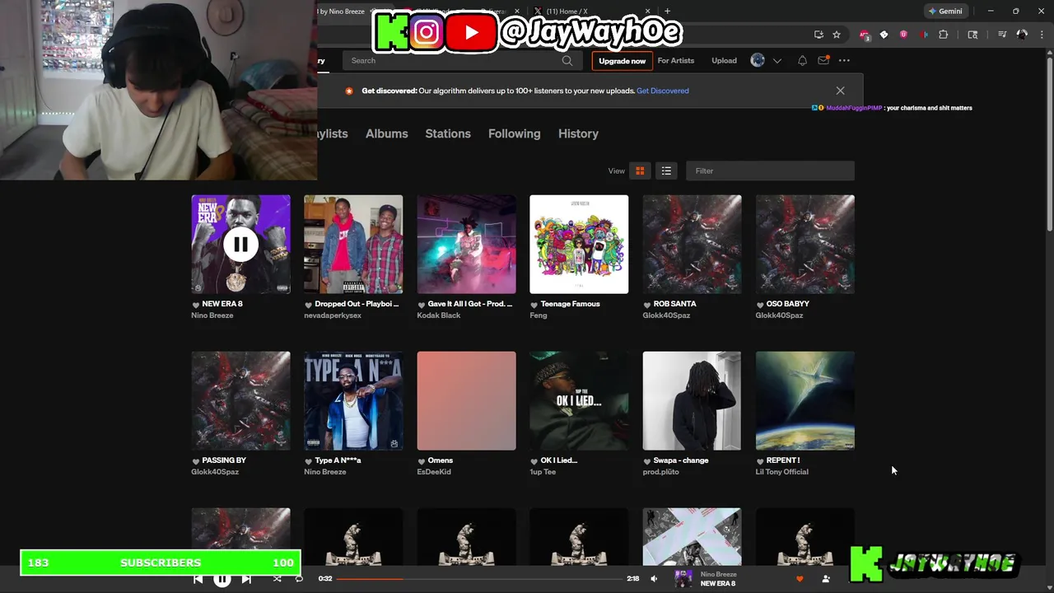Image resolution: width=1054 pixels, height=593 pixels.
Task: Toggle like heart on OSO BABYY
Action: click(760, 304)
